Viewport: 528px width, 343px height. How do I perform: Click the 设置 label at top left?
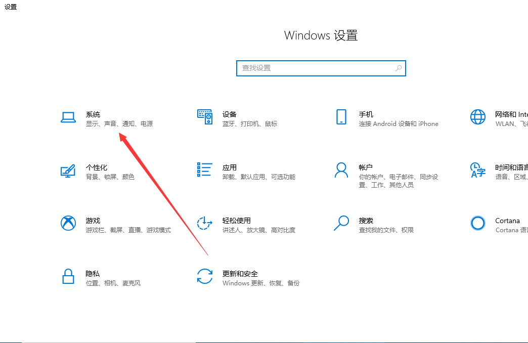(10, 7)
